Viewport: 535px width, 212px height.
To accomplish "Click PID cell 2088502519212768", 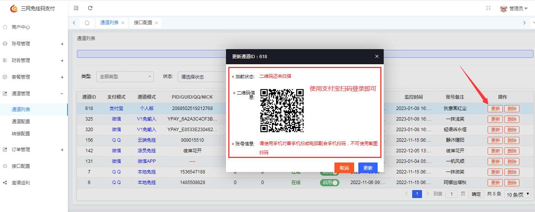I will [x=192, y=108].
